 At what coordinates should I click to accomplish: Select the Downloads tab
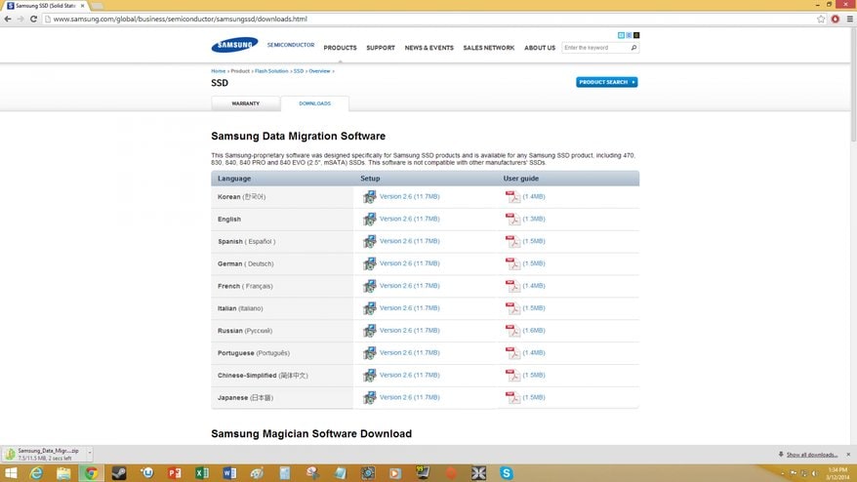[x=315, y=103]
